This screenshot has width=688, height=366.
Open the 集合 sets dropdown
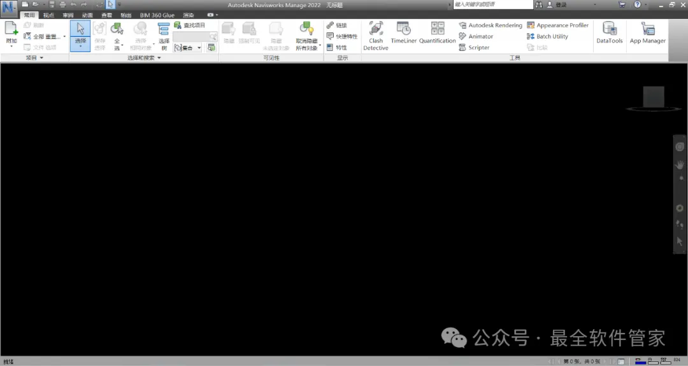(x=188, y=48)
